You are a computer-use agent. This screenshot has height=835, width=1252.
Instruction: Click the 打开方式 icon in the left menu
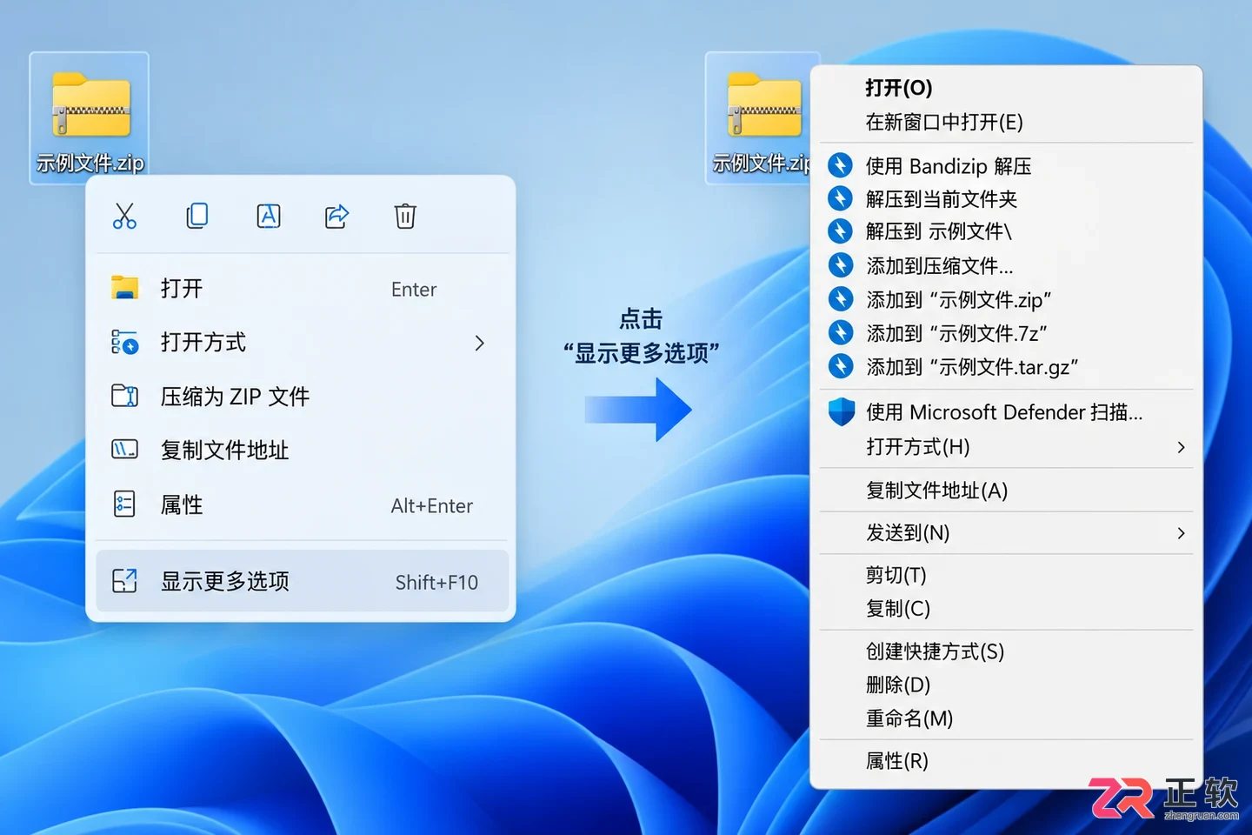coord(124,342)
